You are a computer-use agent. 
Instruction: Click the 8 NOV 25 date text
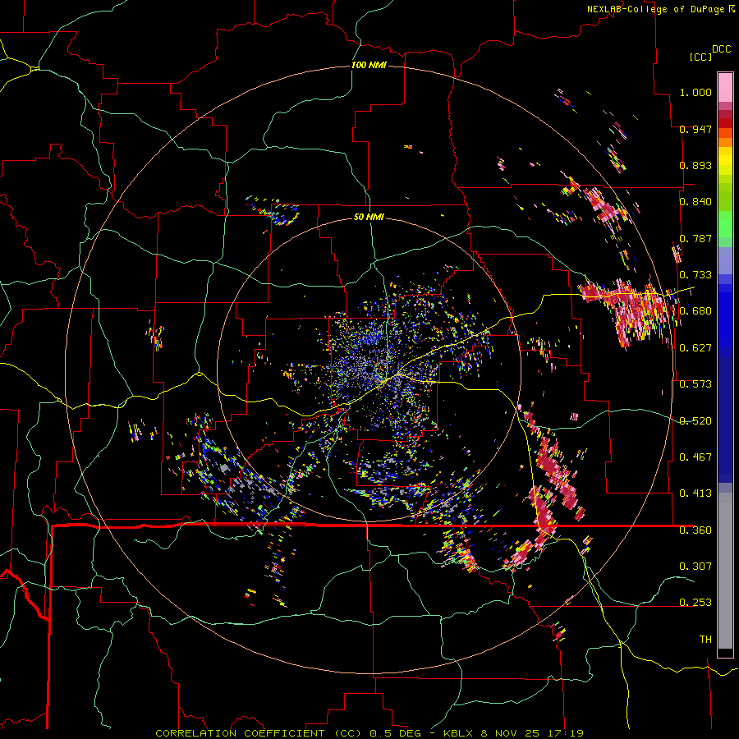click(x=509, y=733)
